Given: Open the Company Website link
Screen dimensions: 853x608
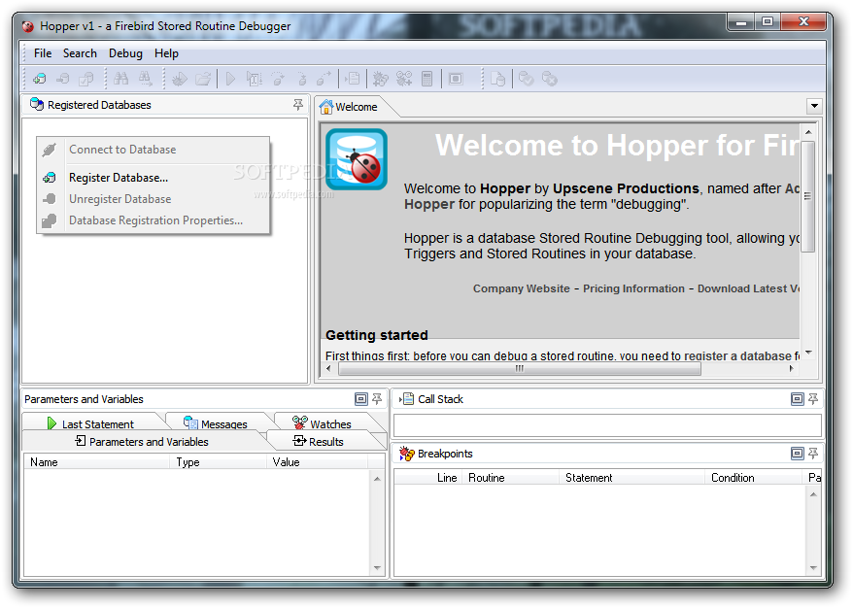Looking at the screenshot, I should click(x=521, y=288).
